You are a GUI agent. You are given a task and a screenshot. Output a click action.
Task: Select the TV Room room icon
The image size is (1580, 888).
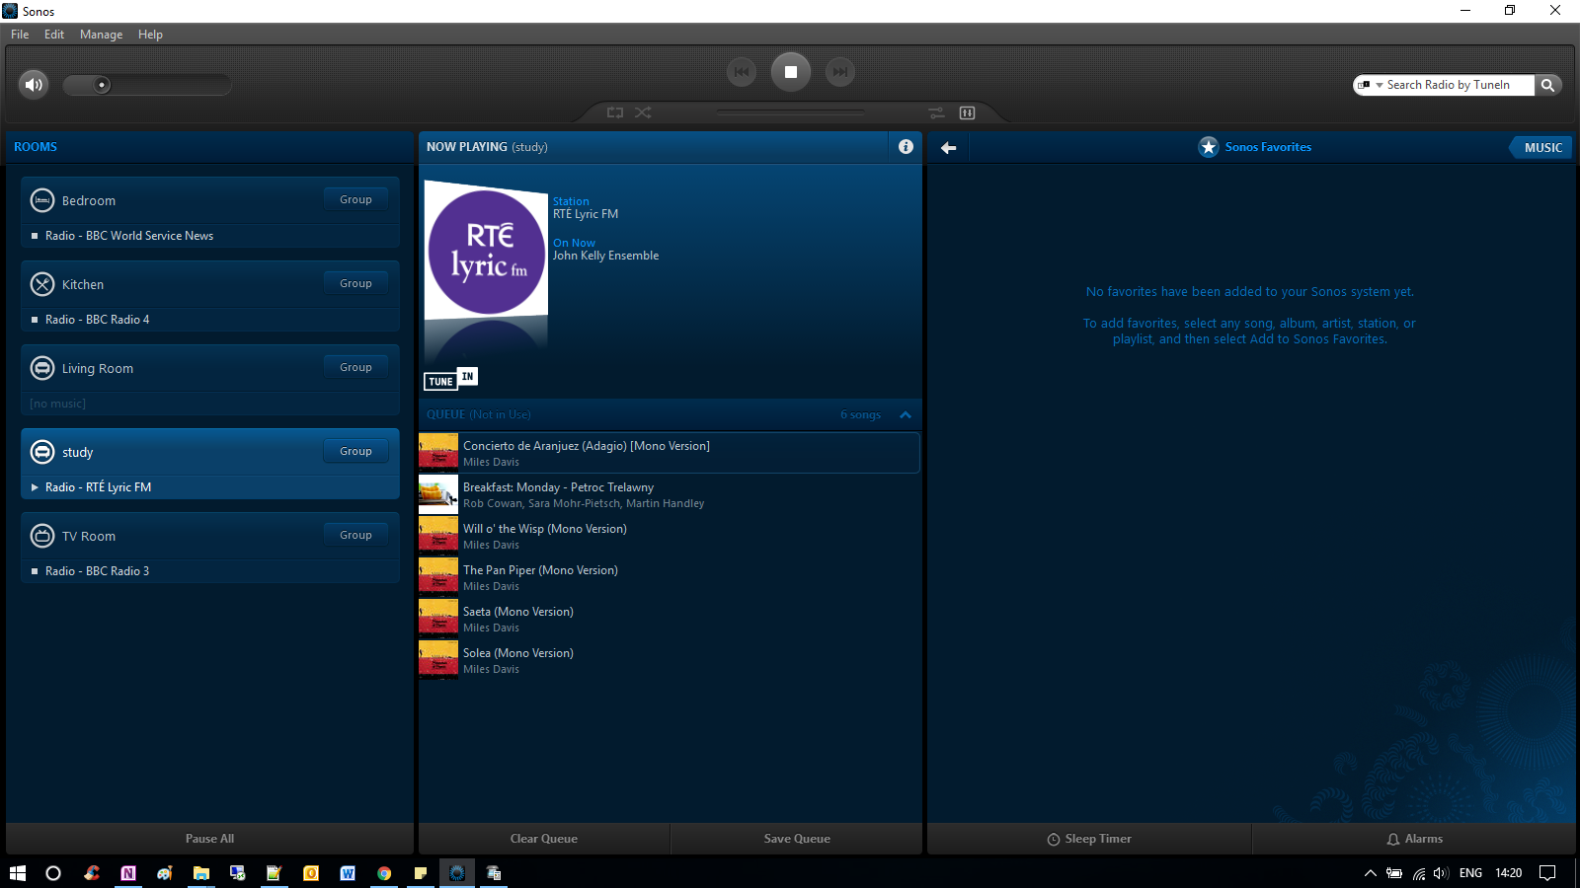pos(42,536)
